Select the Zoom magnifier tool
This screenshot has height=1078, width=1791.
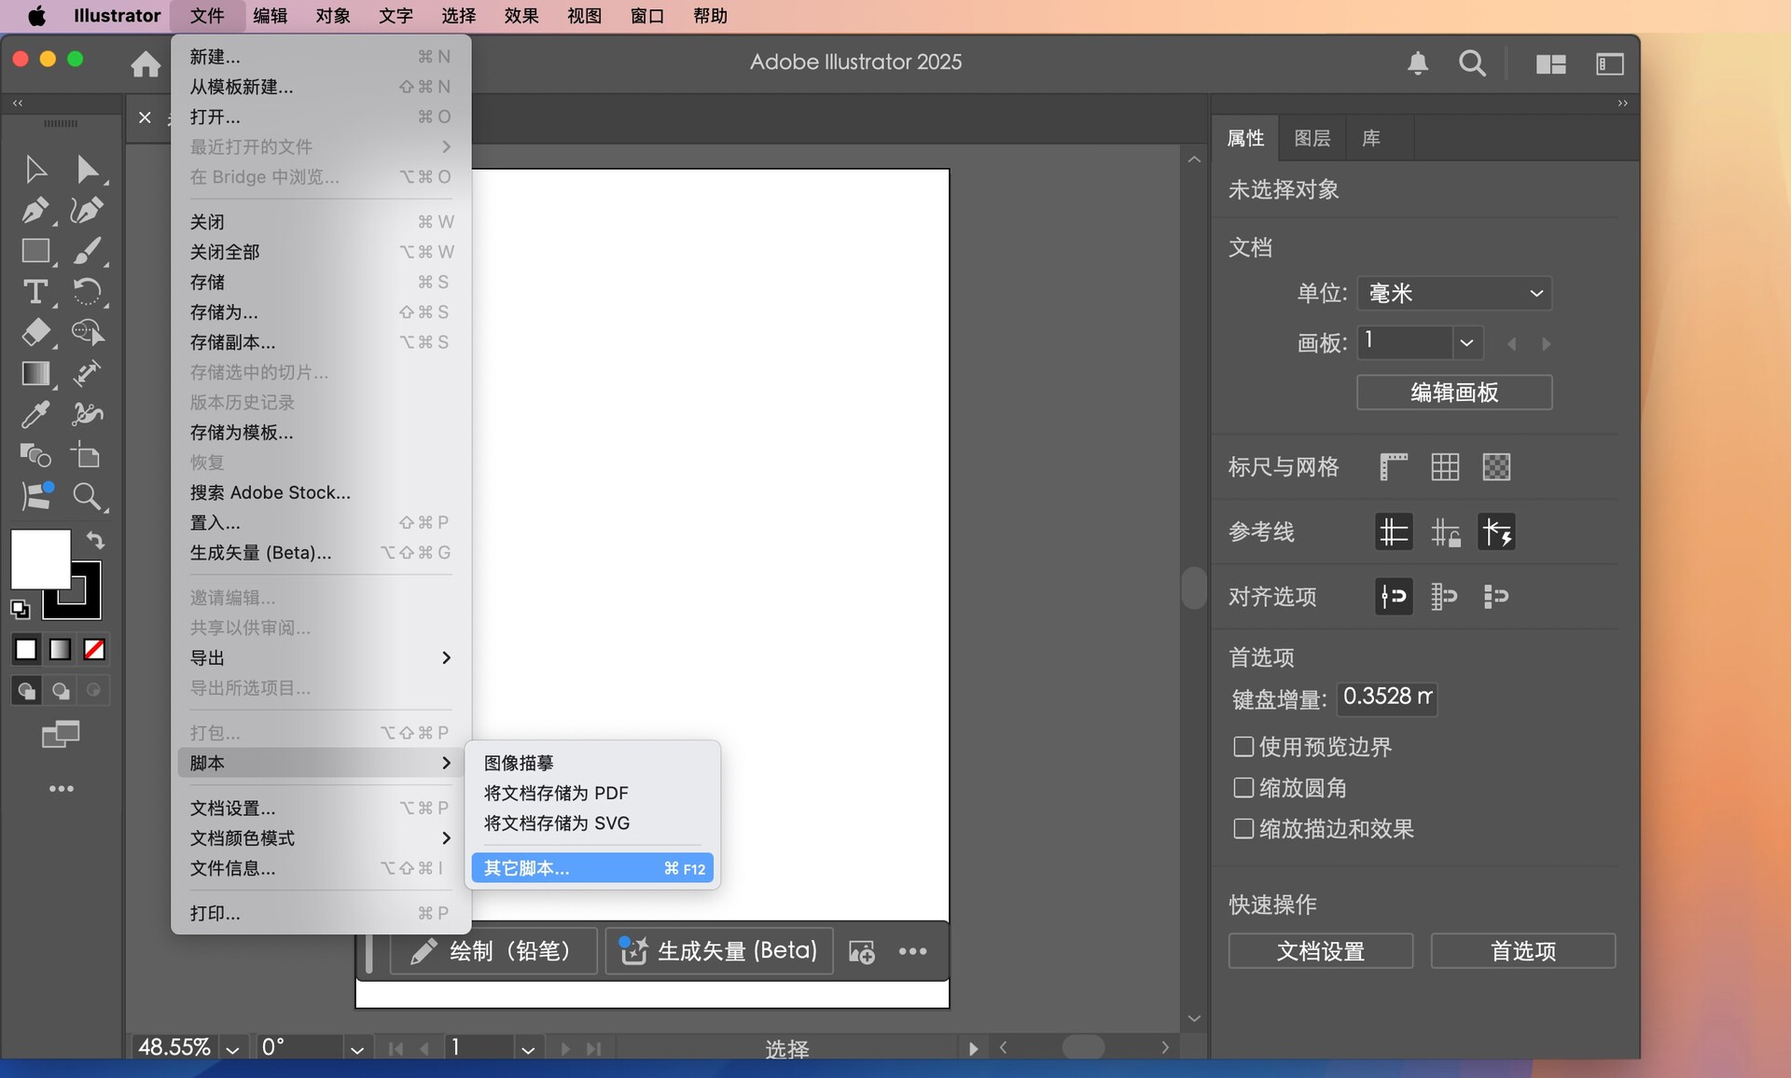[88, 497]
